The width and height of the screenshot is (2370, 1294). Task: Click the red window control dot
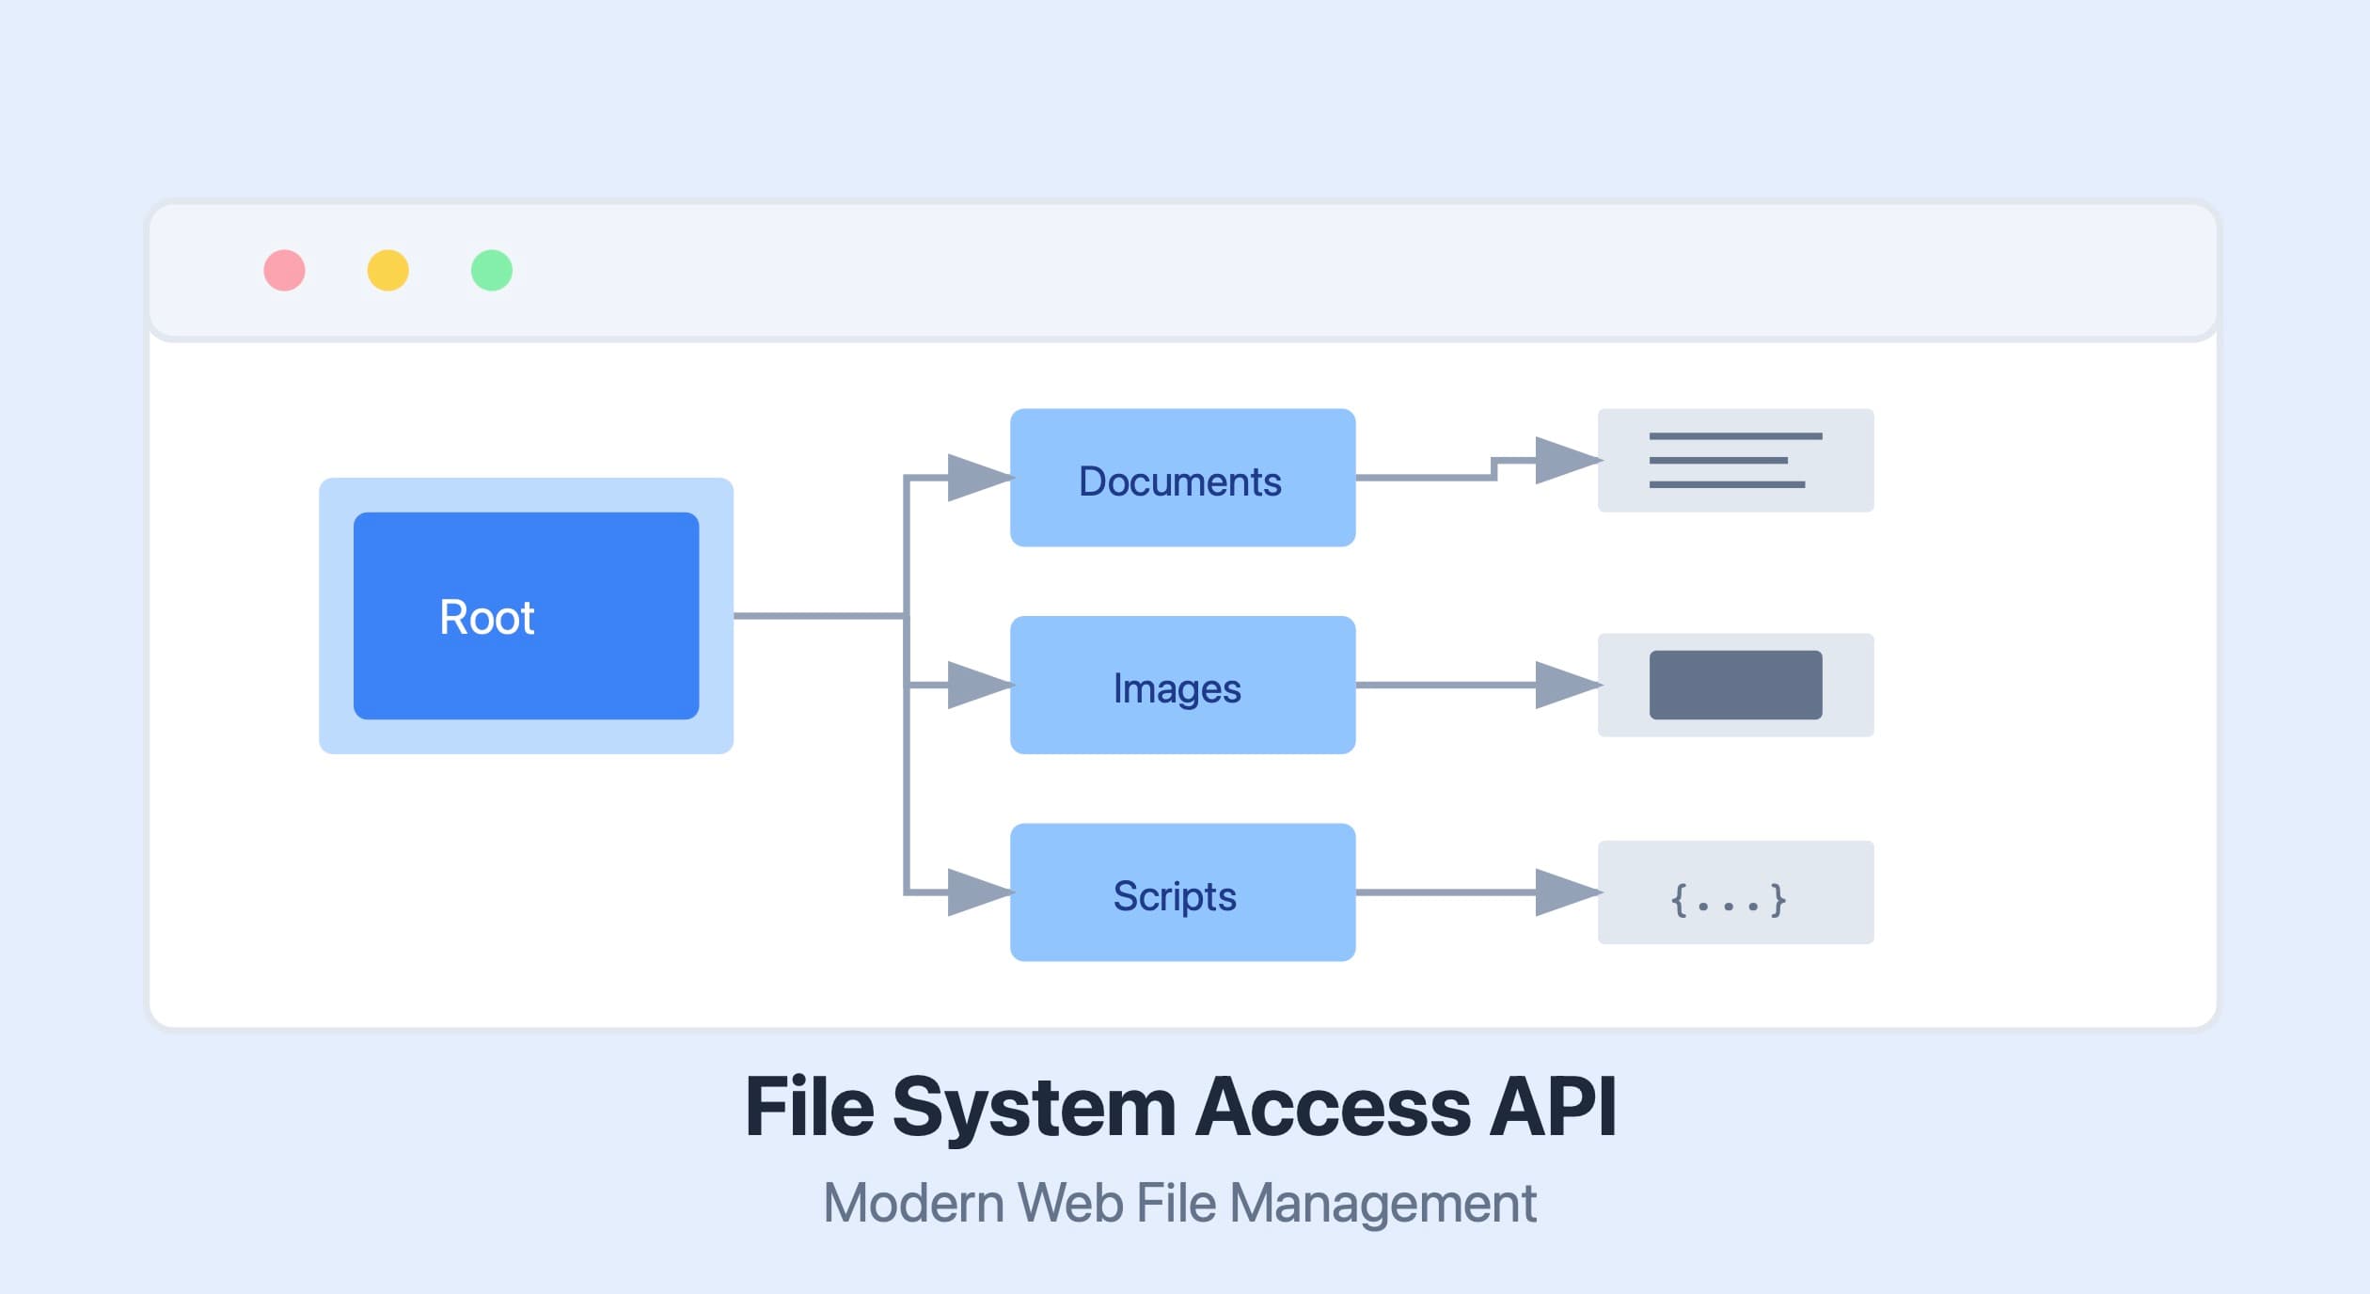285,270
